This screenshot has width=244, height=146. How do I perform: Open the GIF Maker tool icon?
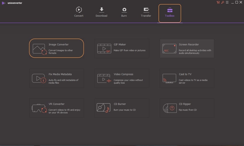coord(104,49)
